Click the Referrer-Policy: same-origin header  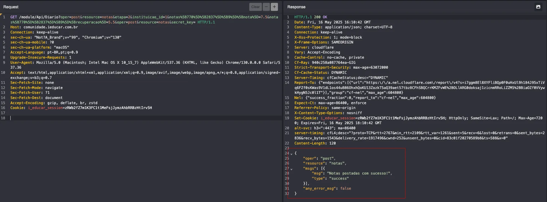[325, 108]
